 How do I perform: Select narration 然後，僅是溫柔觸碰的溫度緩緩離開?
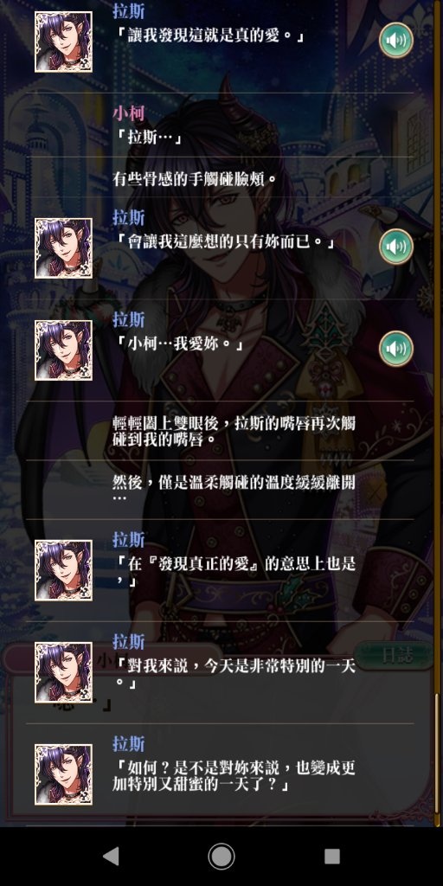pyautogui.click(x=220, y=490)
